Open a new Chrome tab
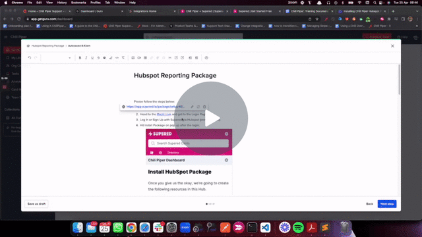422x237 pixels. tap(393, 11)
